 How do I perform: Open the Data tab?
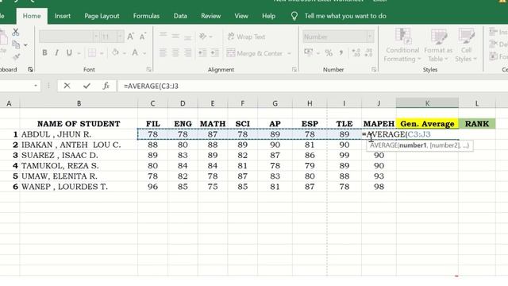point(180,16)
